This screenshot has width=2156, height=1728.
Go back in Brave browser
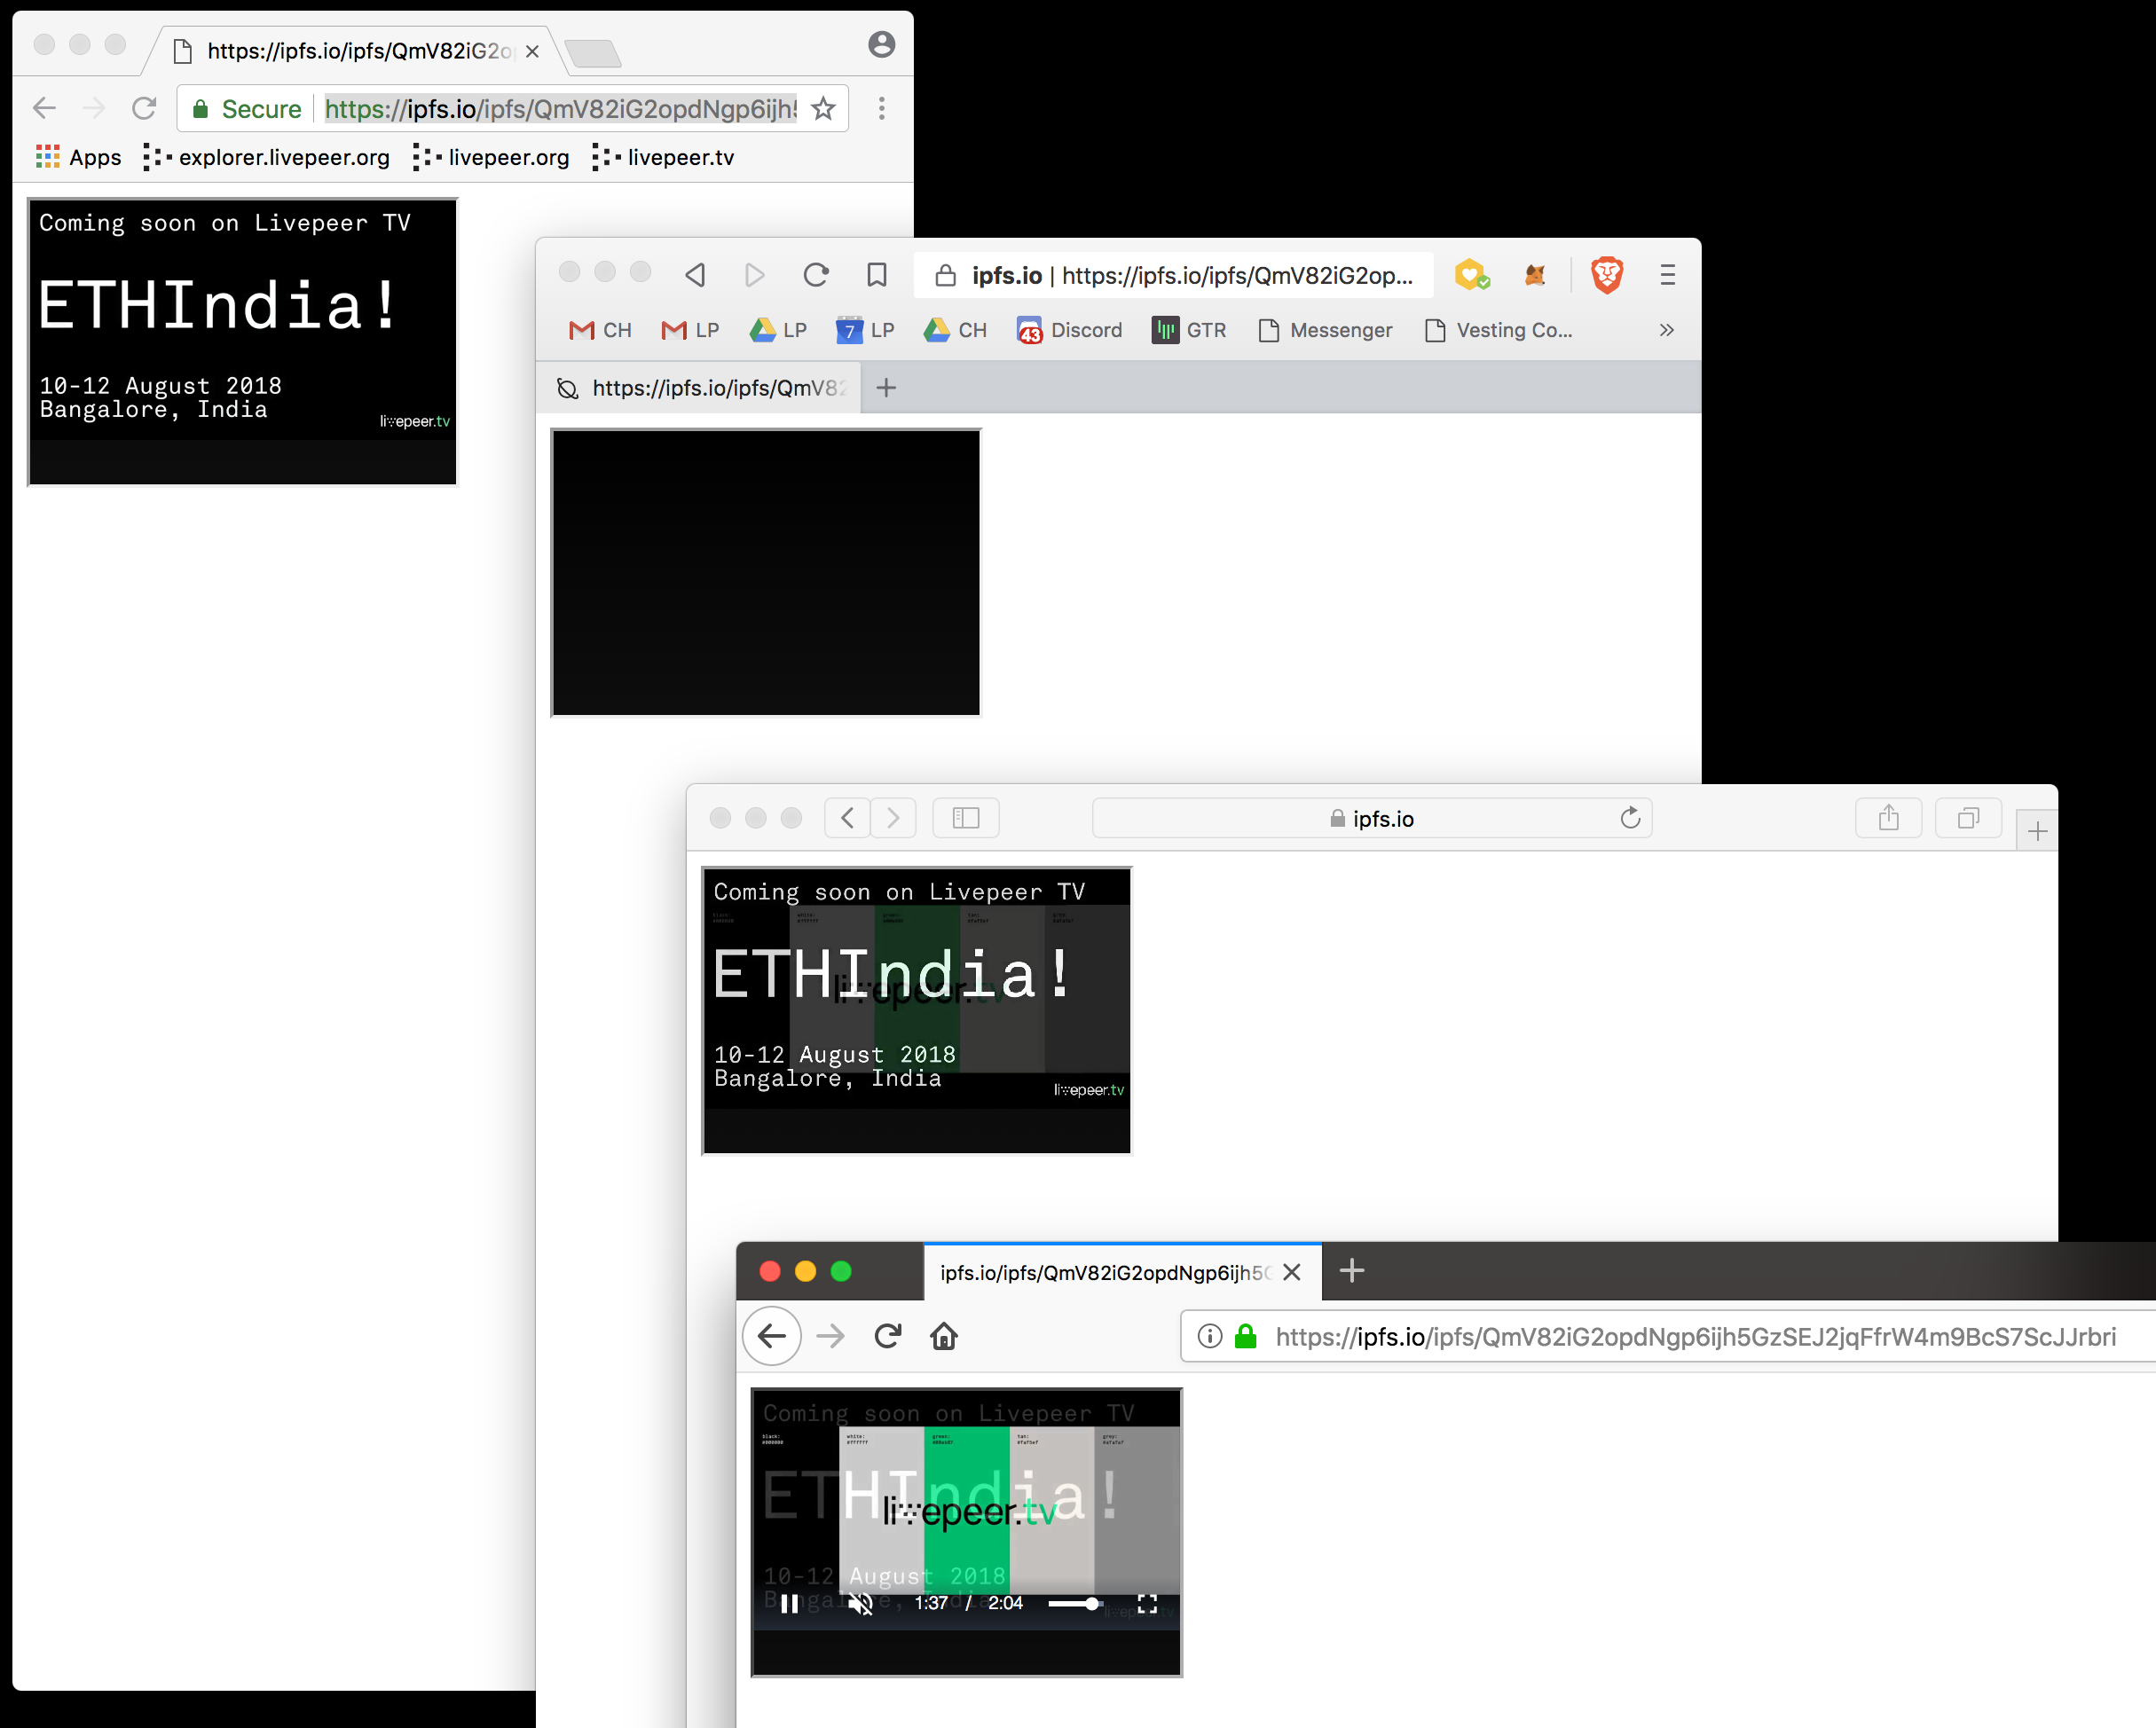click(x=696, y=274)
